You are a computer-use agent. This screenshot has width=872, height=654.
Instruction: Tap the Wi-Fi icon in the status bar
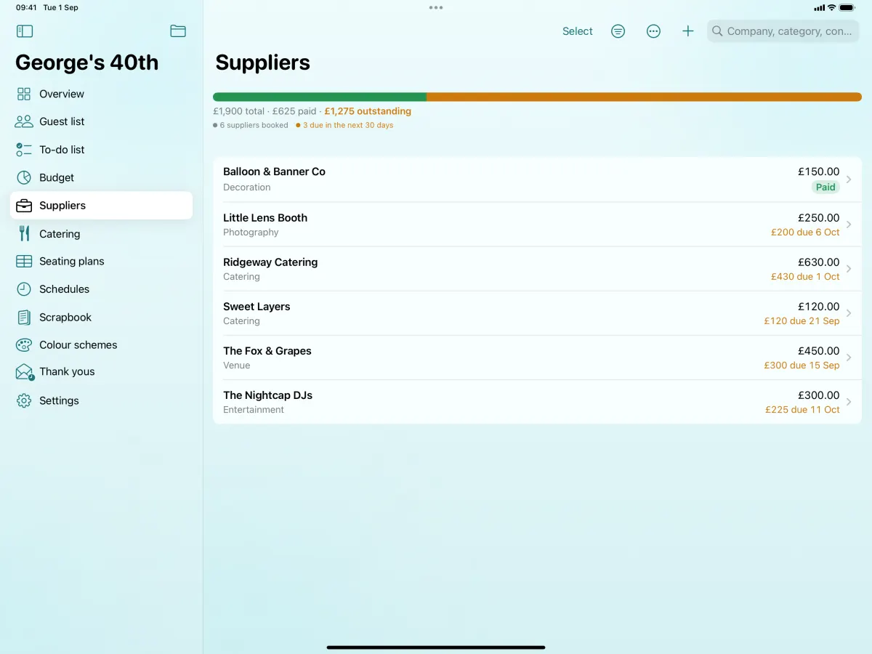831,7
